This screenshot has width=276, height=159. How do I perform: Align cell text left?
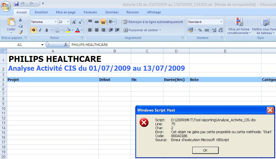[x=90, y=30]
